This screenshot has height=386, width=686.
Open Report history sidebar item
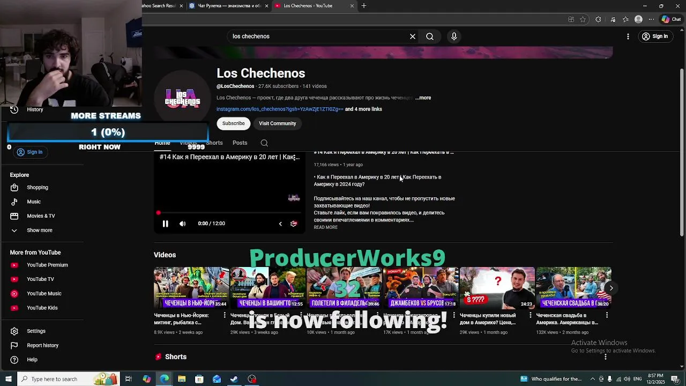click(43, 345)
